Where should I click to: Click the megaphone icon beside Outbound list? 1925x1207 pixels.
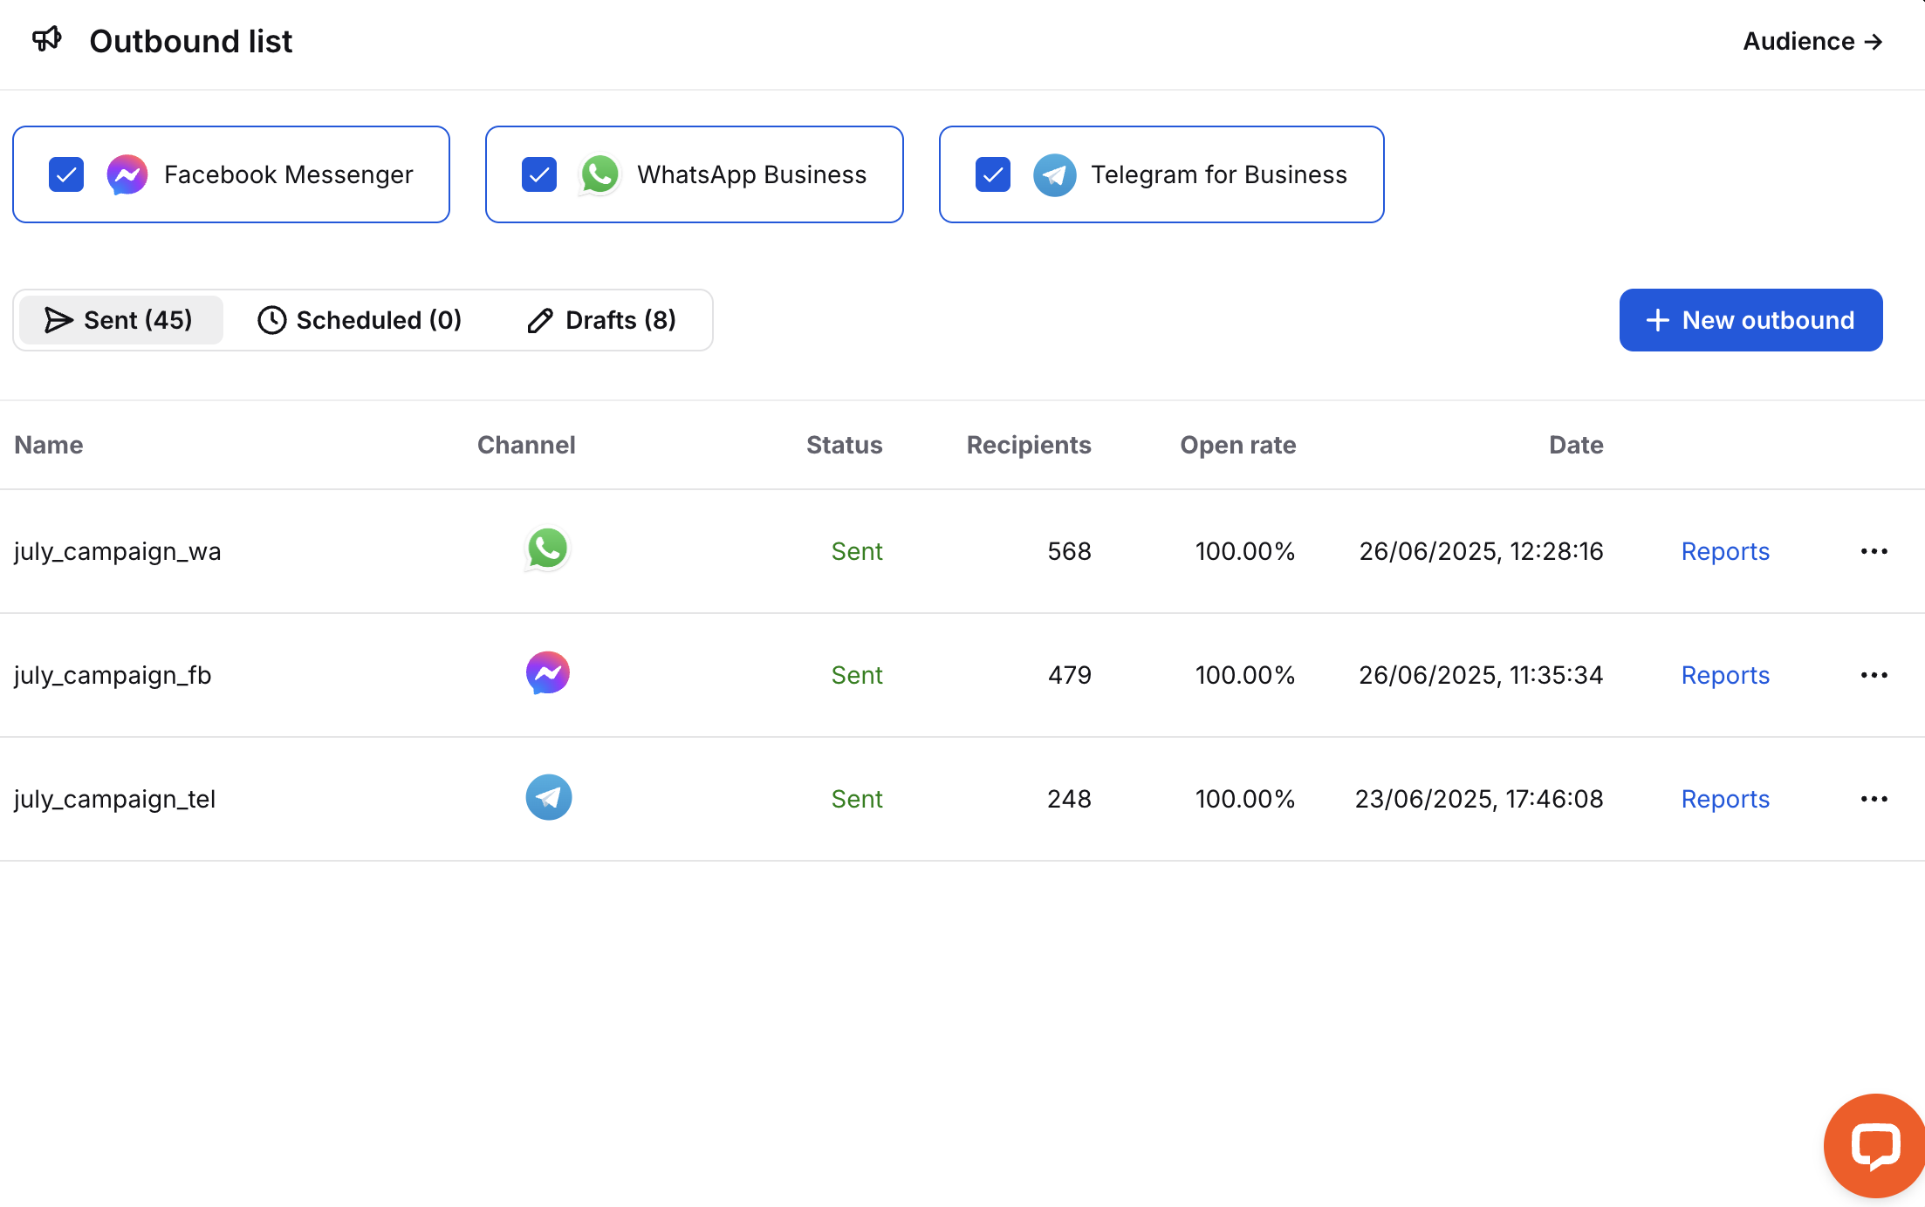point(47,39)
